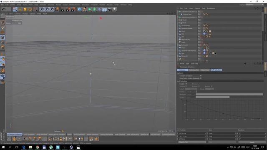
Task: Click the Floor environment icon
Action: coord(104,9)
